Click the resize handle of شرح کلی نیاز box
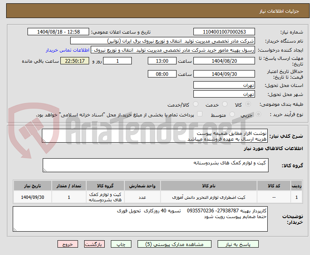This screenshot has width=310, height=255. [44, 141]
